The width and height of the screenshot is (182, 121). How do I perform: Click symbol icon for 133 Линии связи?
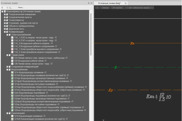[12, 58]
